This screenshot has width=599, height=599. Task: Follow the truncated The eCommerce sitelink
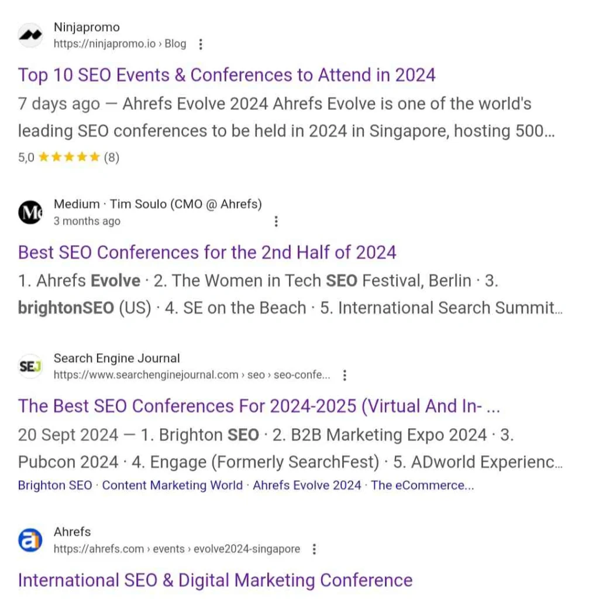(x=422, y=485)
